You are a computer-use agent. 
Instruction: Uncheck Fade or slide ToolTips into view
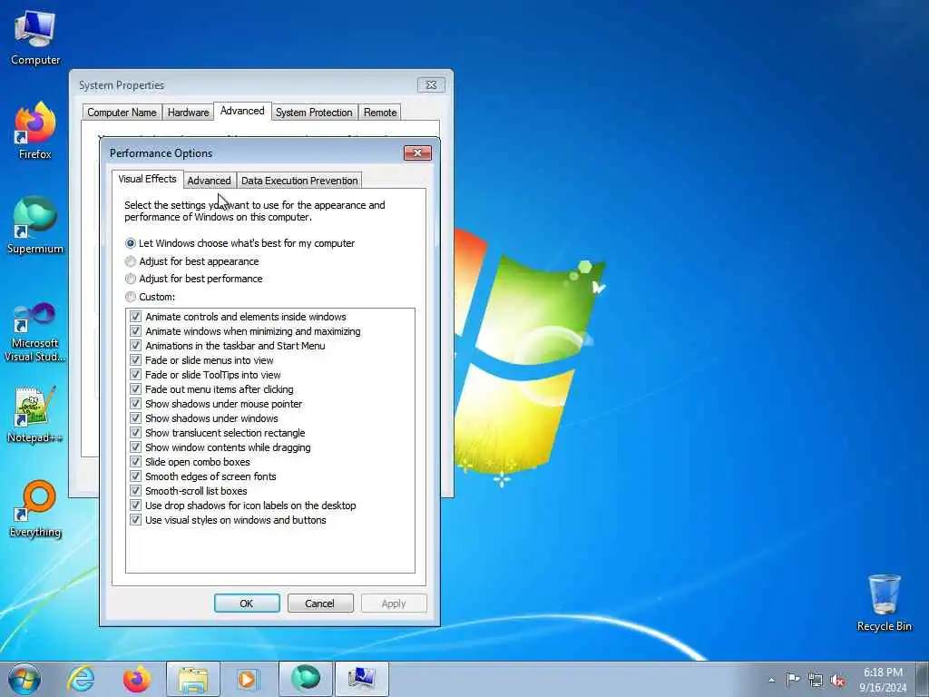click(x=136, y=375)
